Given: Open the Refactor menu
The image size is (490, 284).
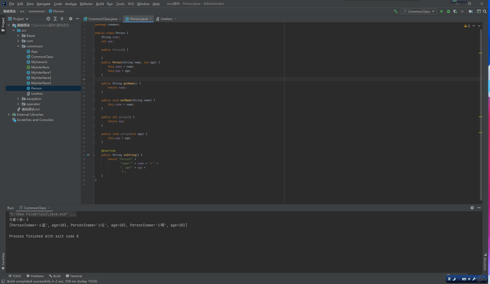Looking at the screenshot, I should point(86,4).
